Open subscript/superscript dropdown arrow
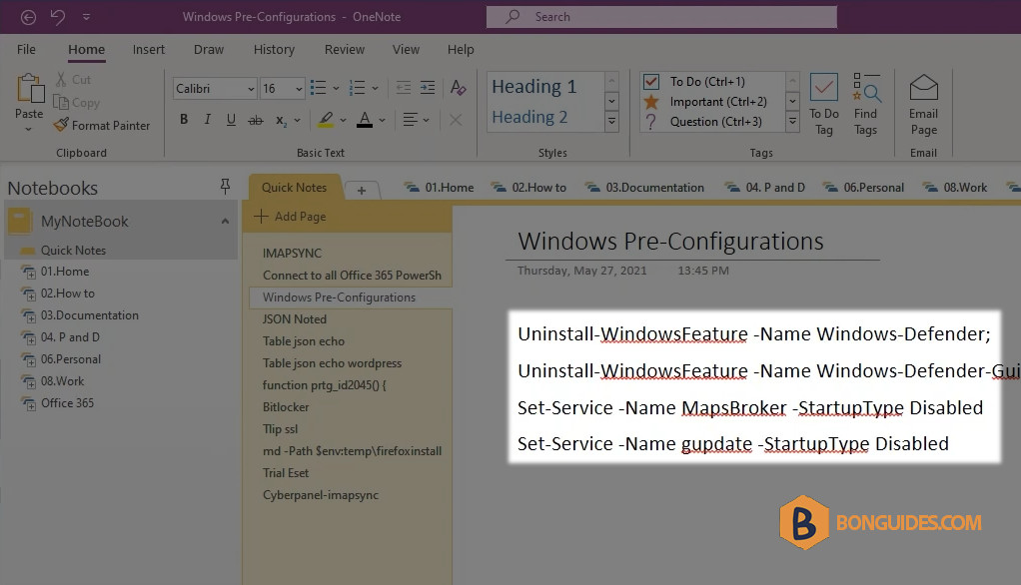The height and width of the screenshot is (585, 1021). pyautogui.click(x=297, y=120)
